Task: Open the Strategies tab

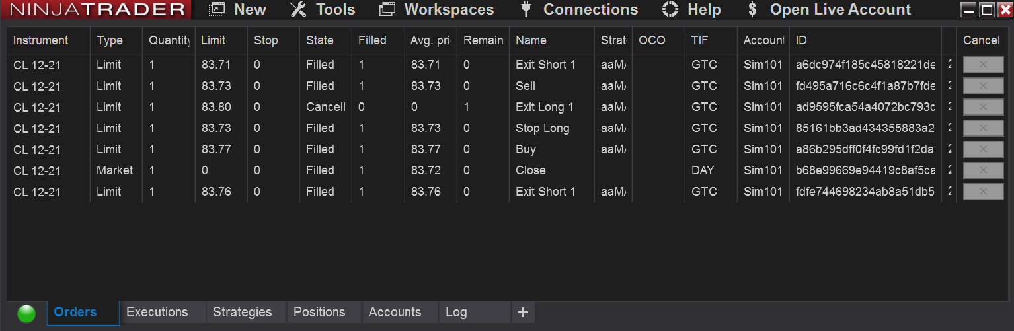Action: point(242,313)
